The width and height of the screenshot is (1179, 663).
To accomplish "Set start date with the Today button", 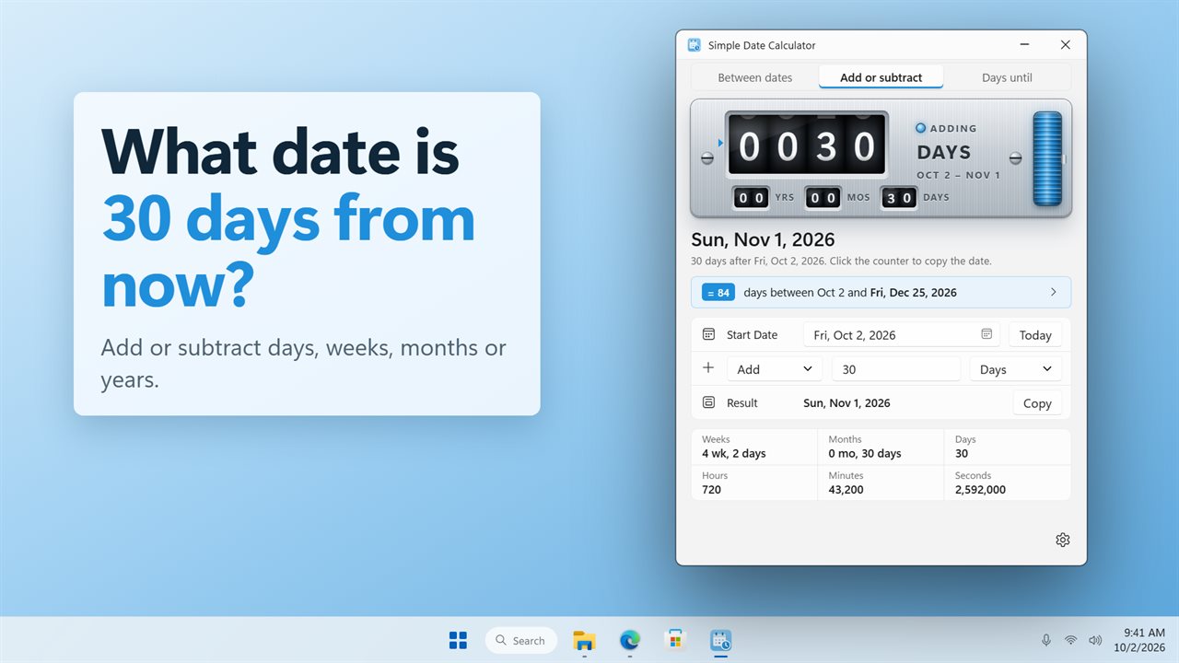I will click(1035, 335).
